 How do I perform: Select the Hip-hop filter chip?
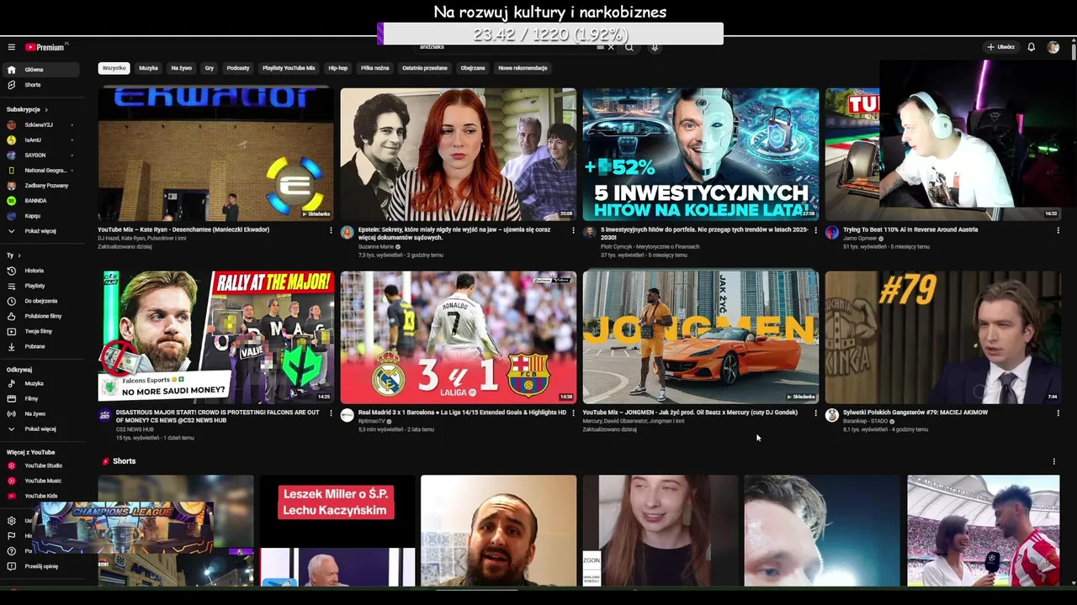click(337, 68)
